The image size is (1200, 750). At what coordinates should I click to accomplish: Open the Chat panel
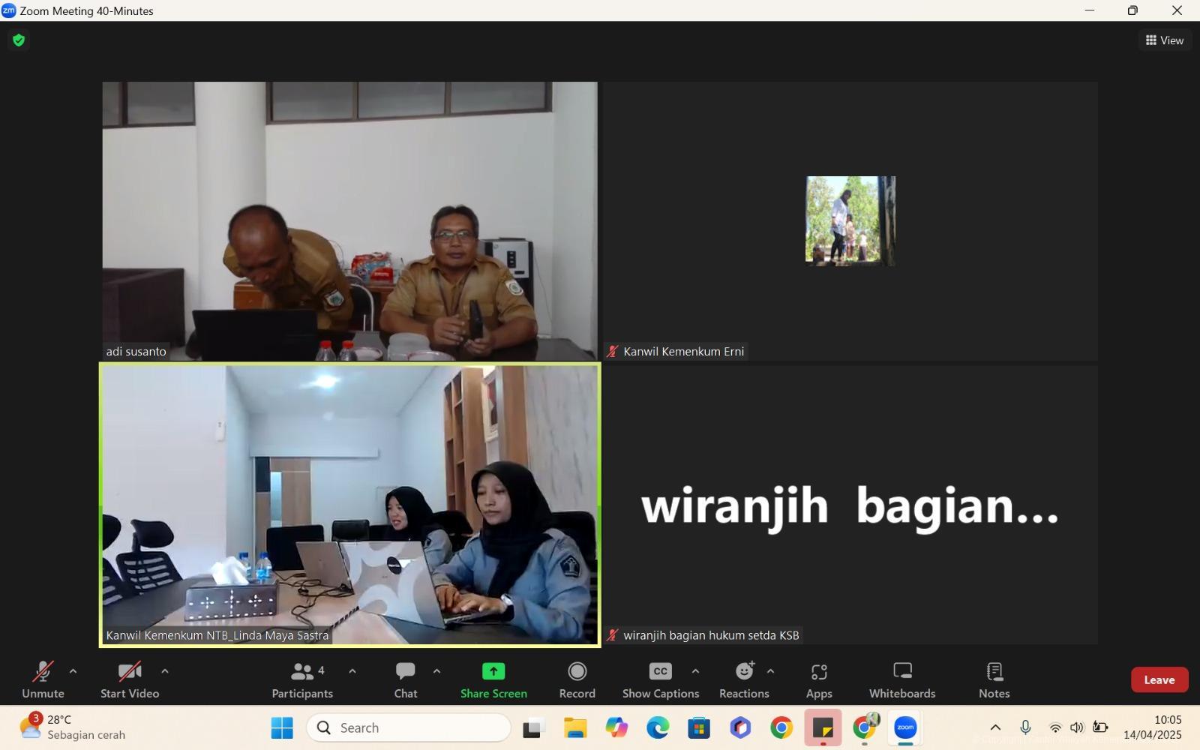(x=405, y=679)
